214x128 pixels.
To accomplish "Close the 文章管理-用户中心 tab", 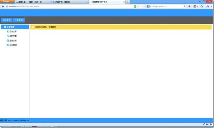I will 124,2.
